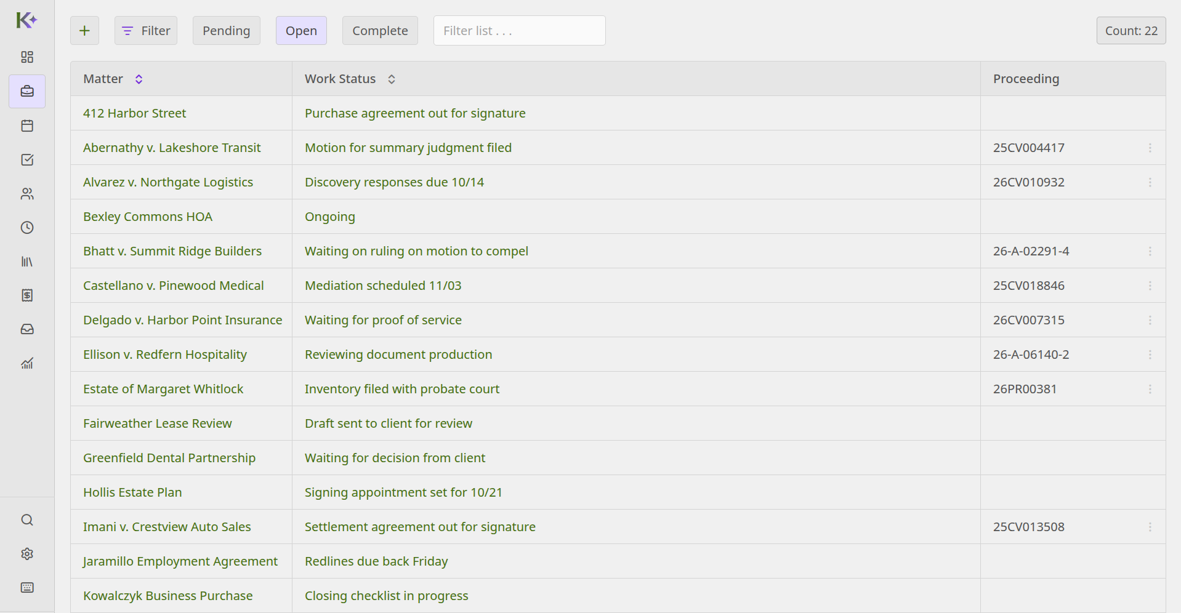
Task: Open Abernathy v. Lakeshore Transit matter
Action: [x=172, y=148]
